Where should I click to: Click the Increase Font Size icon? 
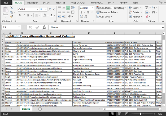pyautogui.click(x=50, y=10)
